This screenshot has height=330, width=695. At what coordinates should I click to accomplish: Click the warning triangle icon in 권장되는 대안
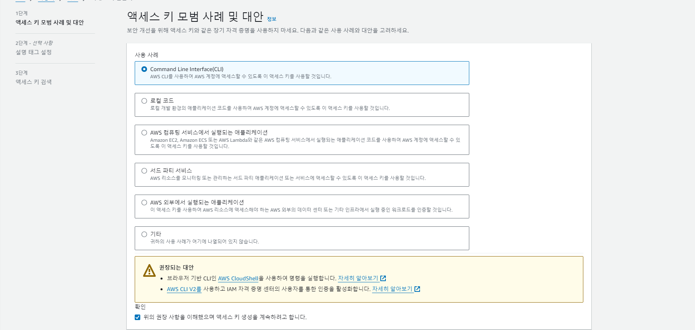(x=149, y=271)
